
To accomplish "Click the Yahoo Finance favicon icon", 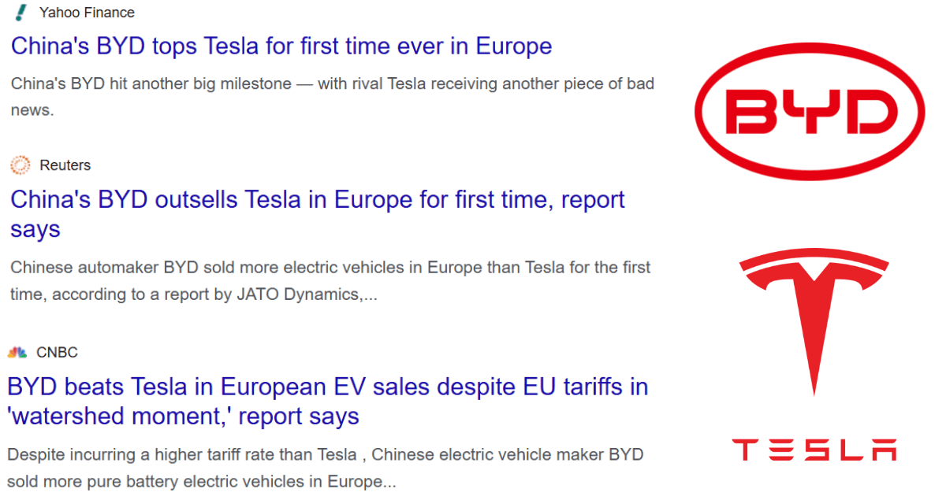I will 20,13.
